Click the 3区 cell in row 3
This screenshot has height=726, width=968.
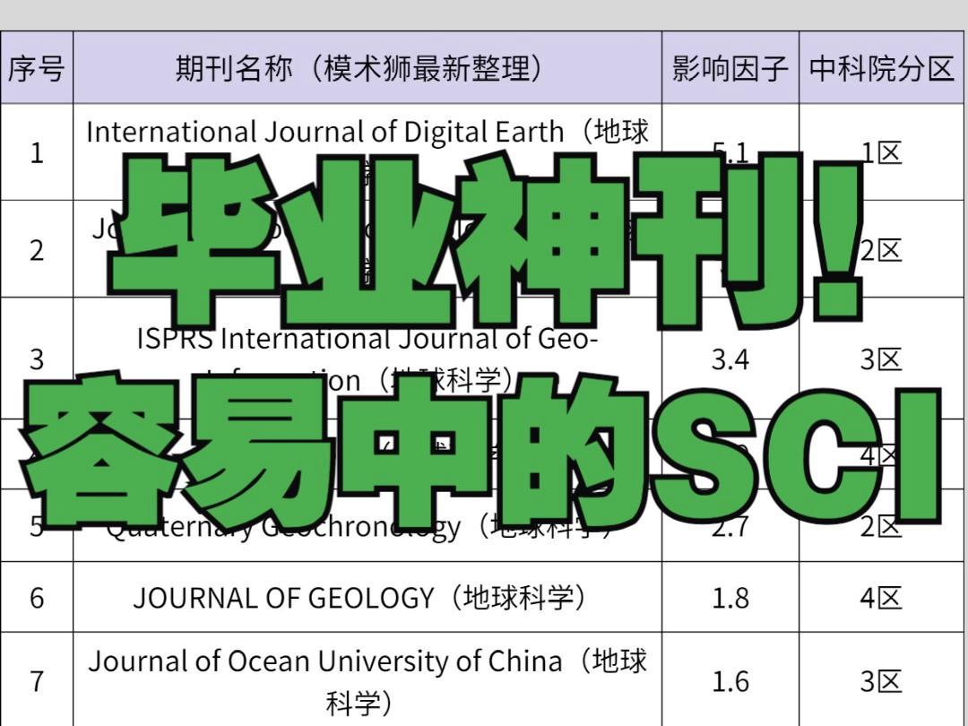tap(881, 359)
